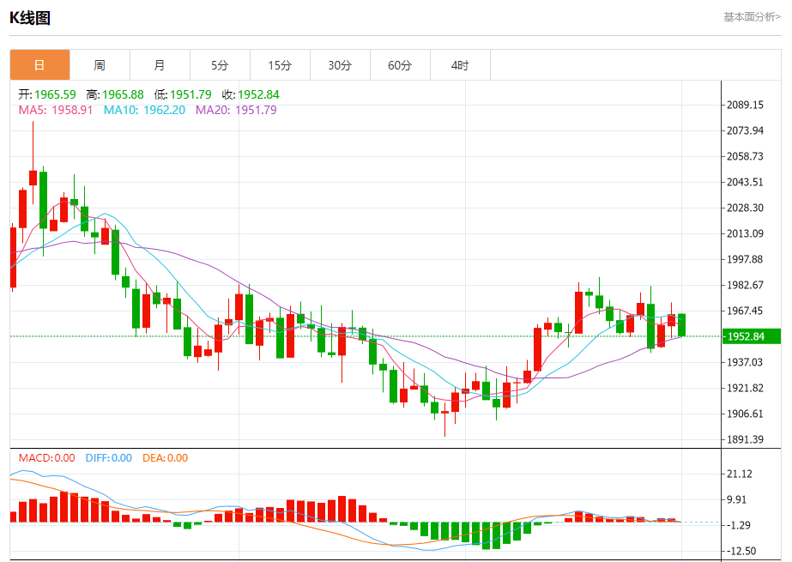Click the MA10: 1962.20 indicator text
Screen dimensions: 792x562
tap(144, 110)
